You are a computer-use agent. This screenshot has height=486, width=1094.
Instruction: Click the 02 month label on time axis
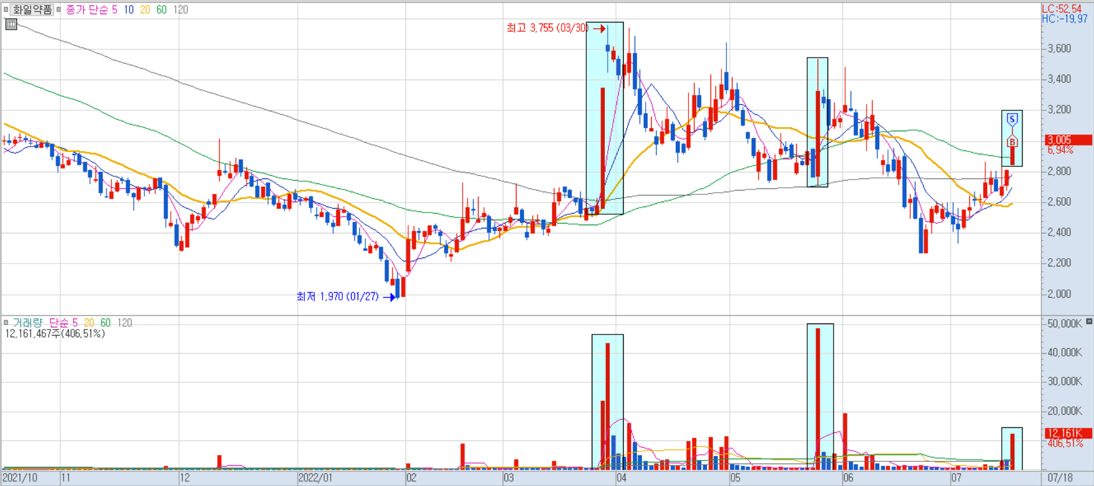click(x=412, y=478)
